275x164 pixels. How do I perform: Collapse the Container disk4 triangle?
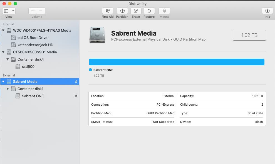[x=8, y=59]
